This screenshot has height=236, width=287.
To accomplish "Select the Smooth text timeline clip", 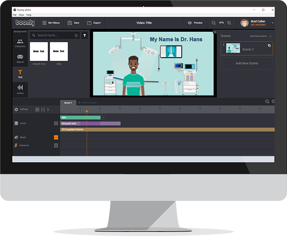I will [90, 123].
